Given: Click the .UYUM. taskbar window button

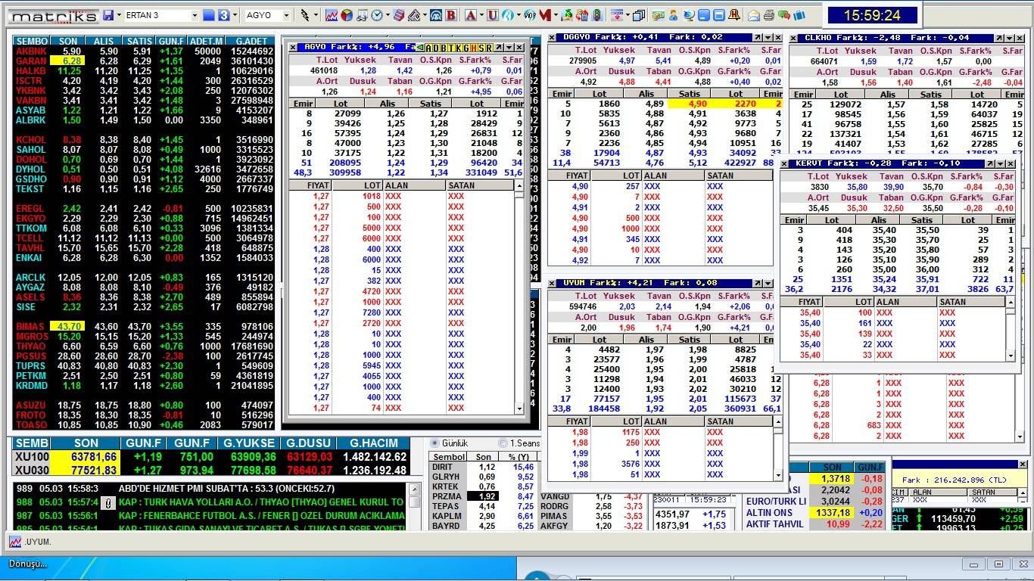Looking at the screenshot, I should (30, 542).
